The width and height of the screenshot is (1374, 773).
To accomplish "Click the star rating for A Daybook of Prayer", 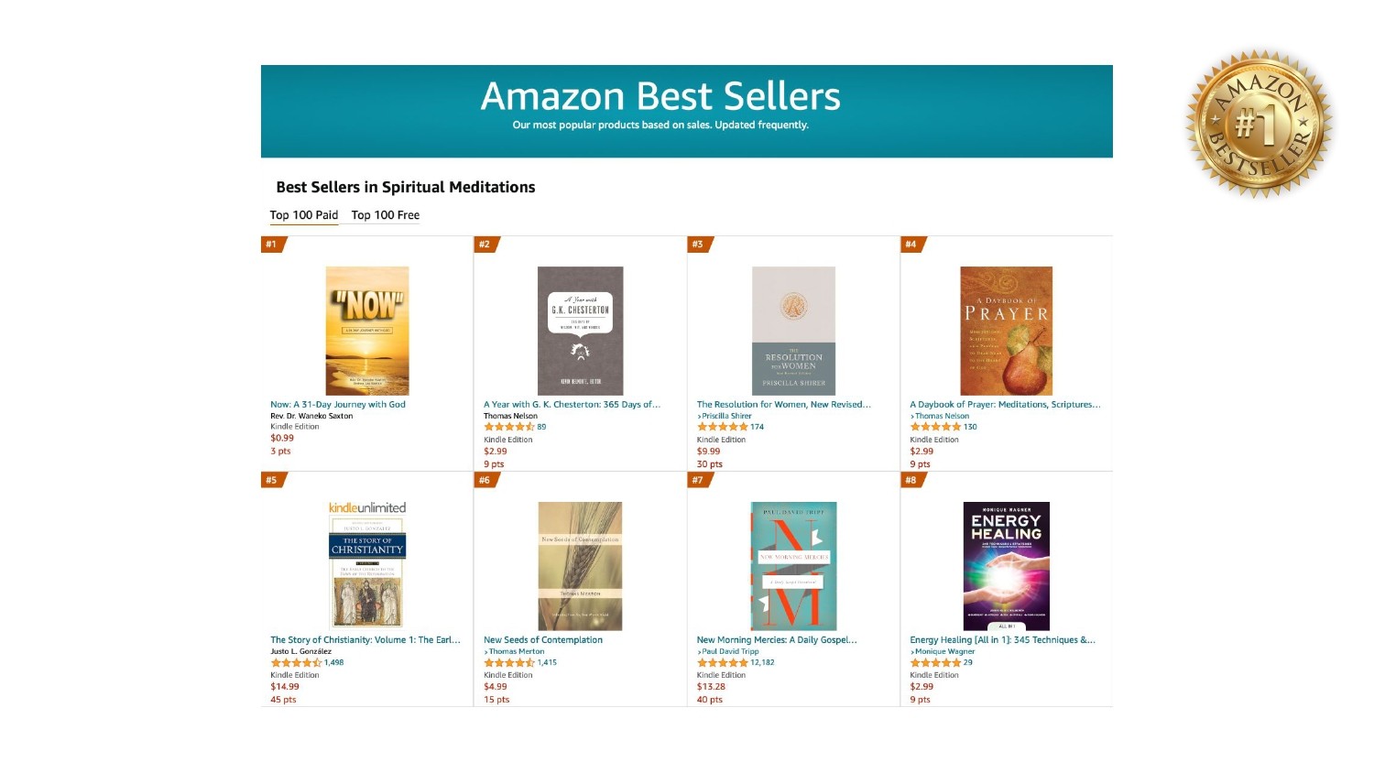I will pyautogui.click(x=935, y=427).
